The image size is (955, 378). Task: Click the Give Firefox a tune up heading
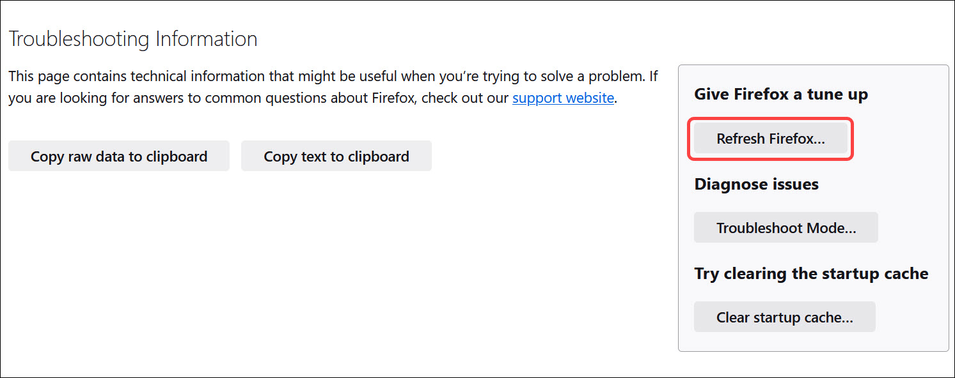tap(780, 94)
